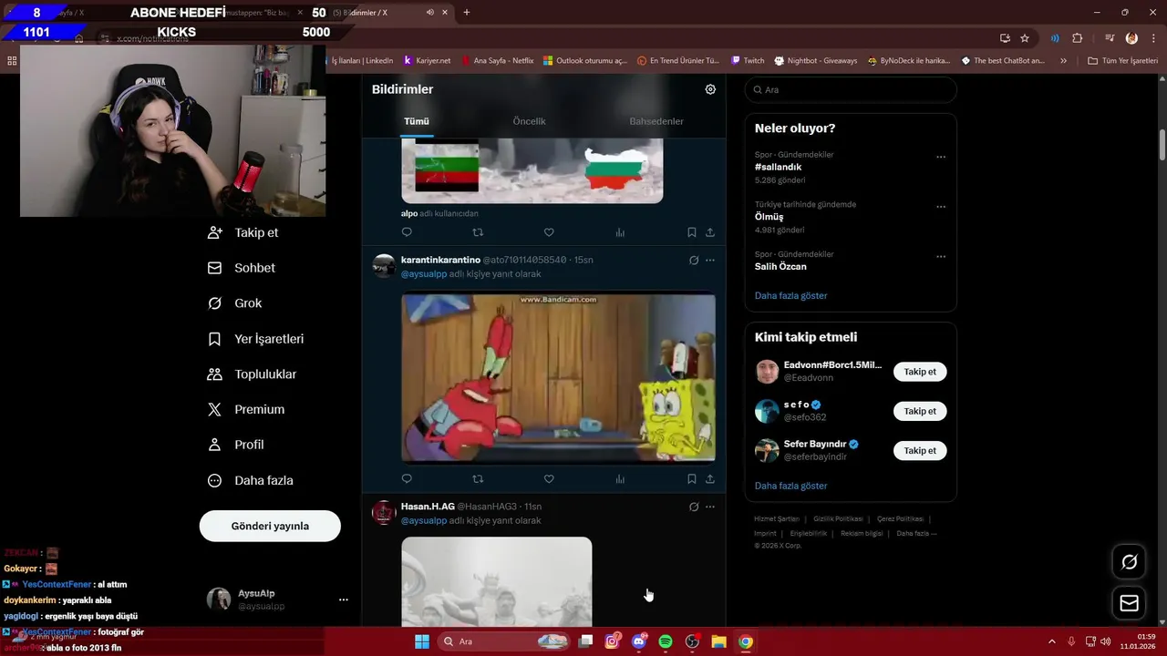The image size is (1167, 656).
Task: Open Instagram from the taskbar
Action: (613, 641)
